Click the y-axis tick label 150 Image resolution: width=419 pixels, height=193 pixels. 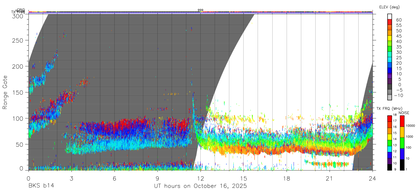coord(18,92)
